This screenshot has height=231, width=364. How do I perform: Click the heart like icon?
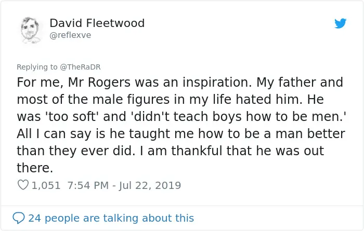click(23, 185)
